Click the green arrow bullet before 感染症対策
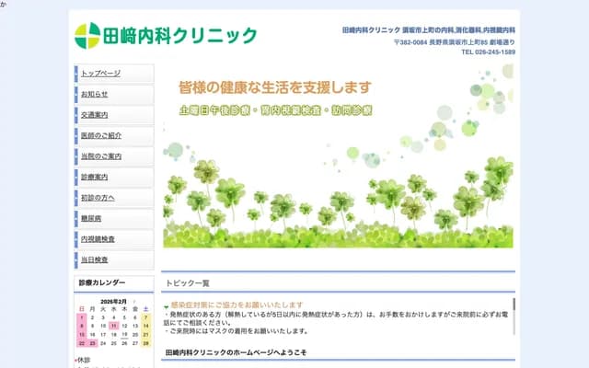 pos(166,306)
